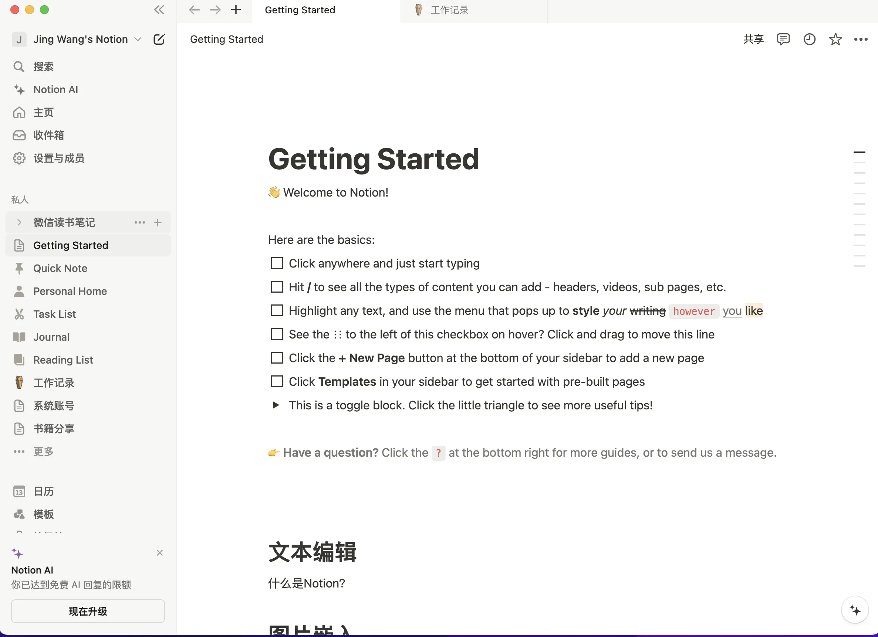This screenshot has width=878, height=637.
Task: Open the Personal Home page
Action: (x=88, y=291)
